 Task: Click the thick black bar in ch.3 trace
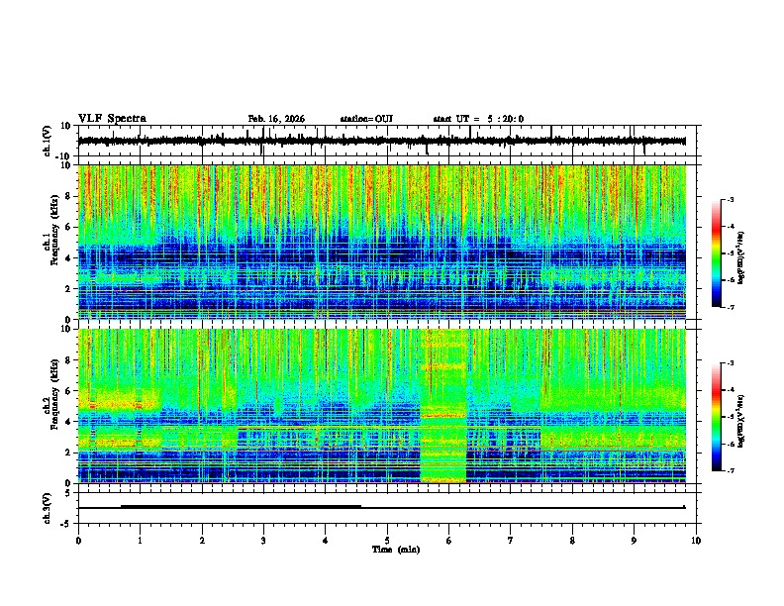(x=241, y=507)
